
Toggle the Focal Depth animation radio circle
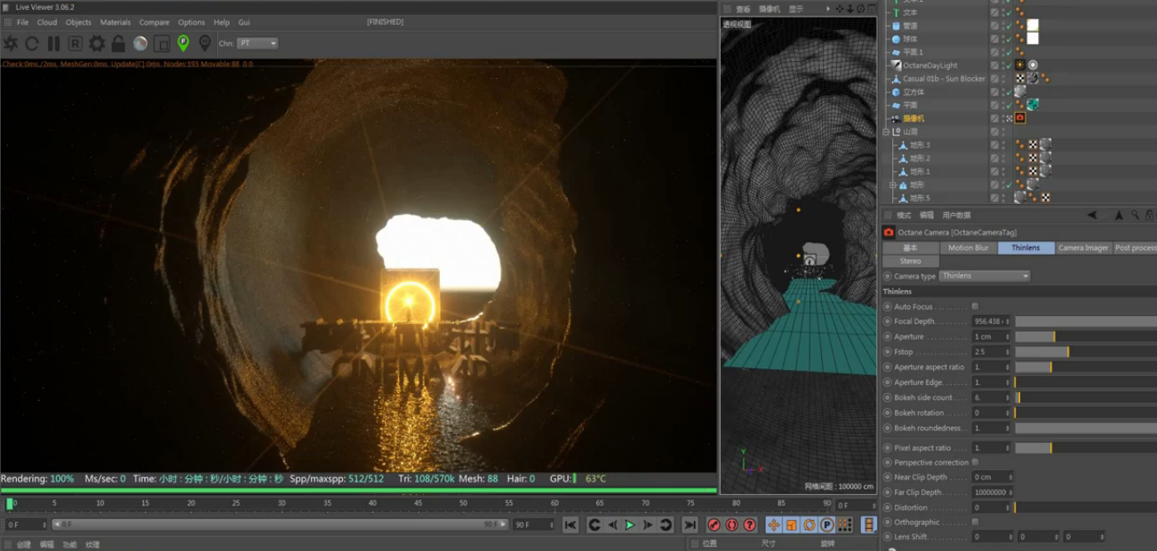click(x=887, y=321)
